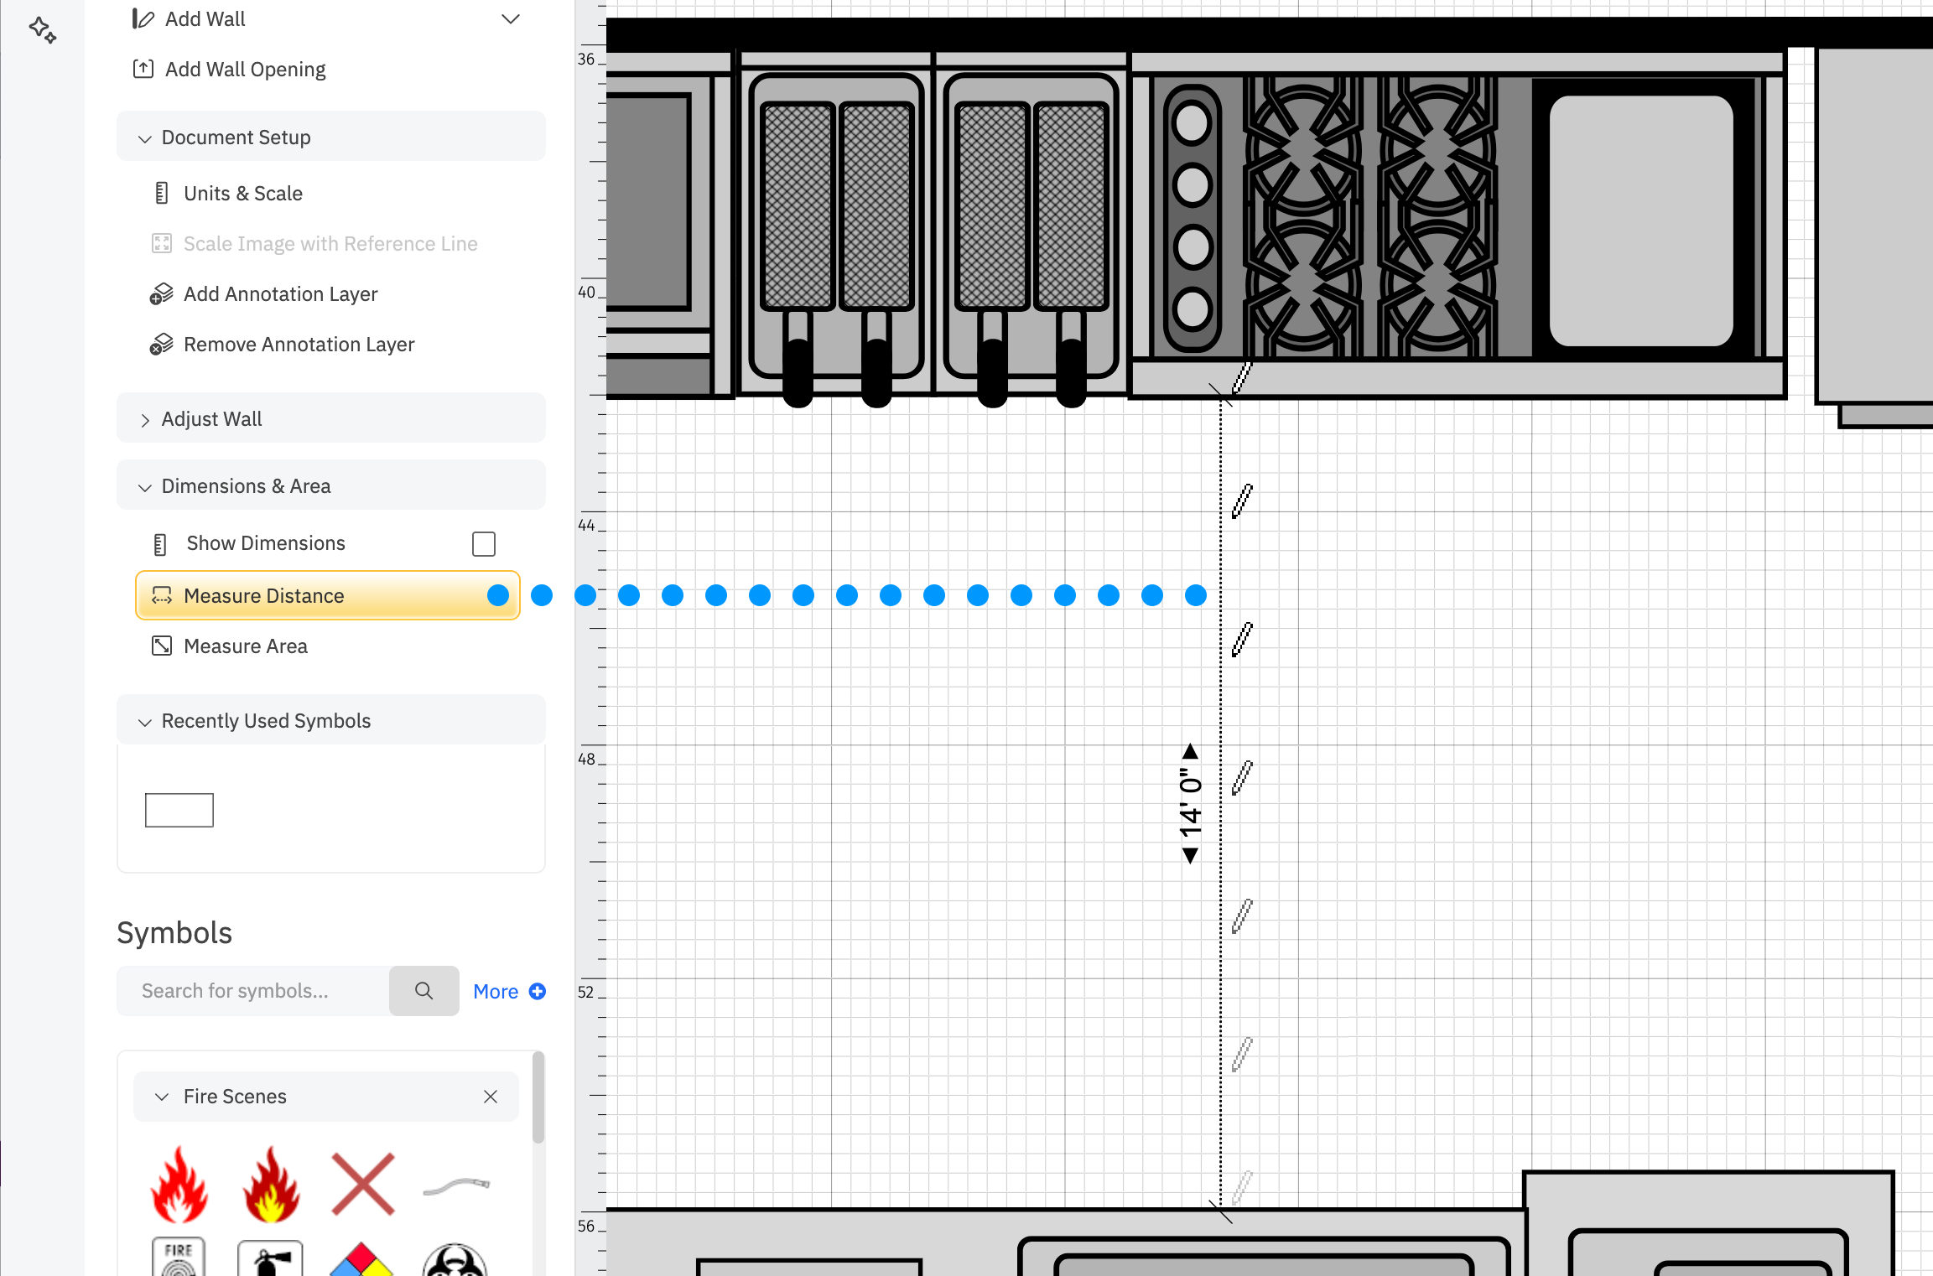Enable the Show Dimensions checkbox
Screen dimensions: 1933x1276
[483, 544]
